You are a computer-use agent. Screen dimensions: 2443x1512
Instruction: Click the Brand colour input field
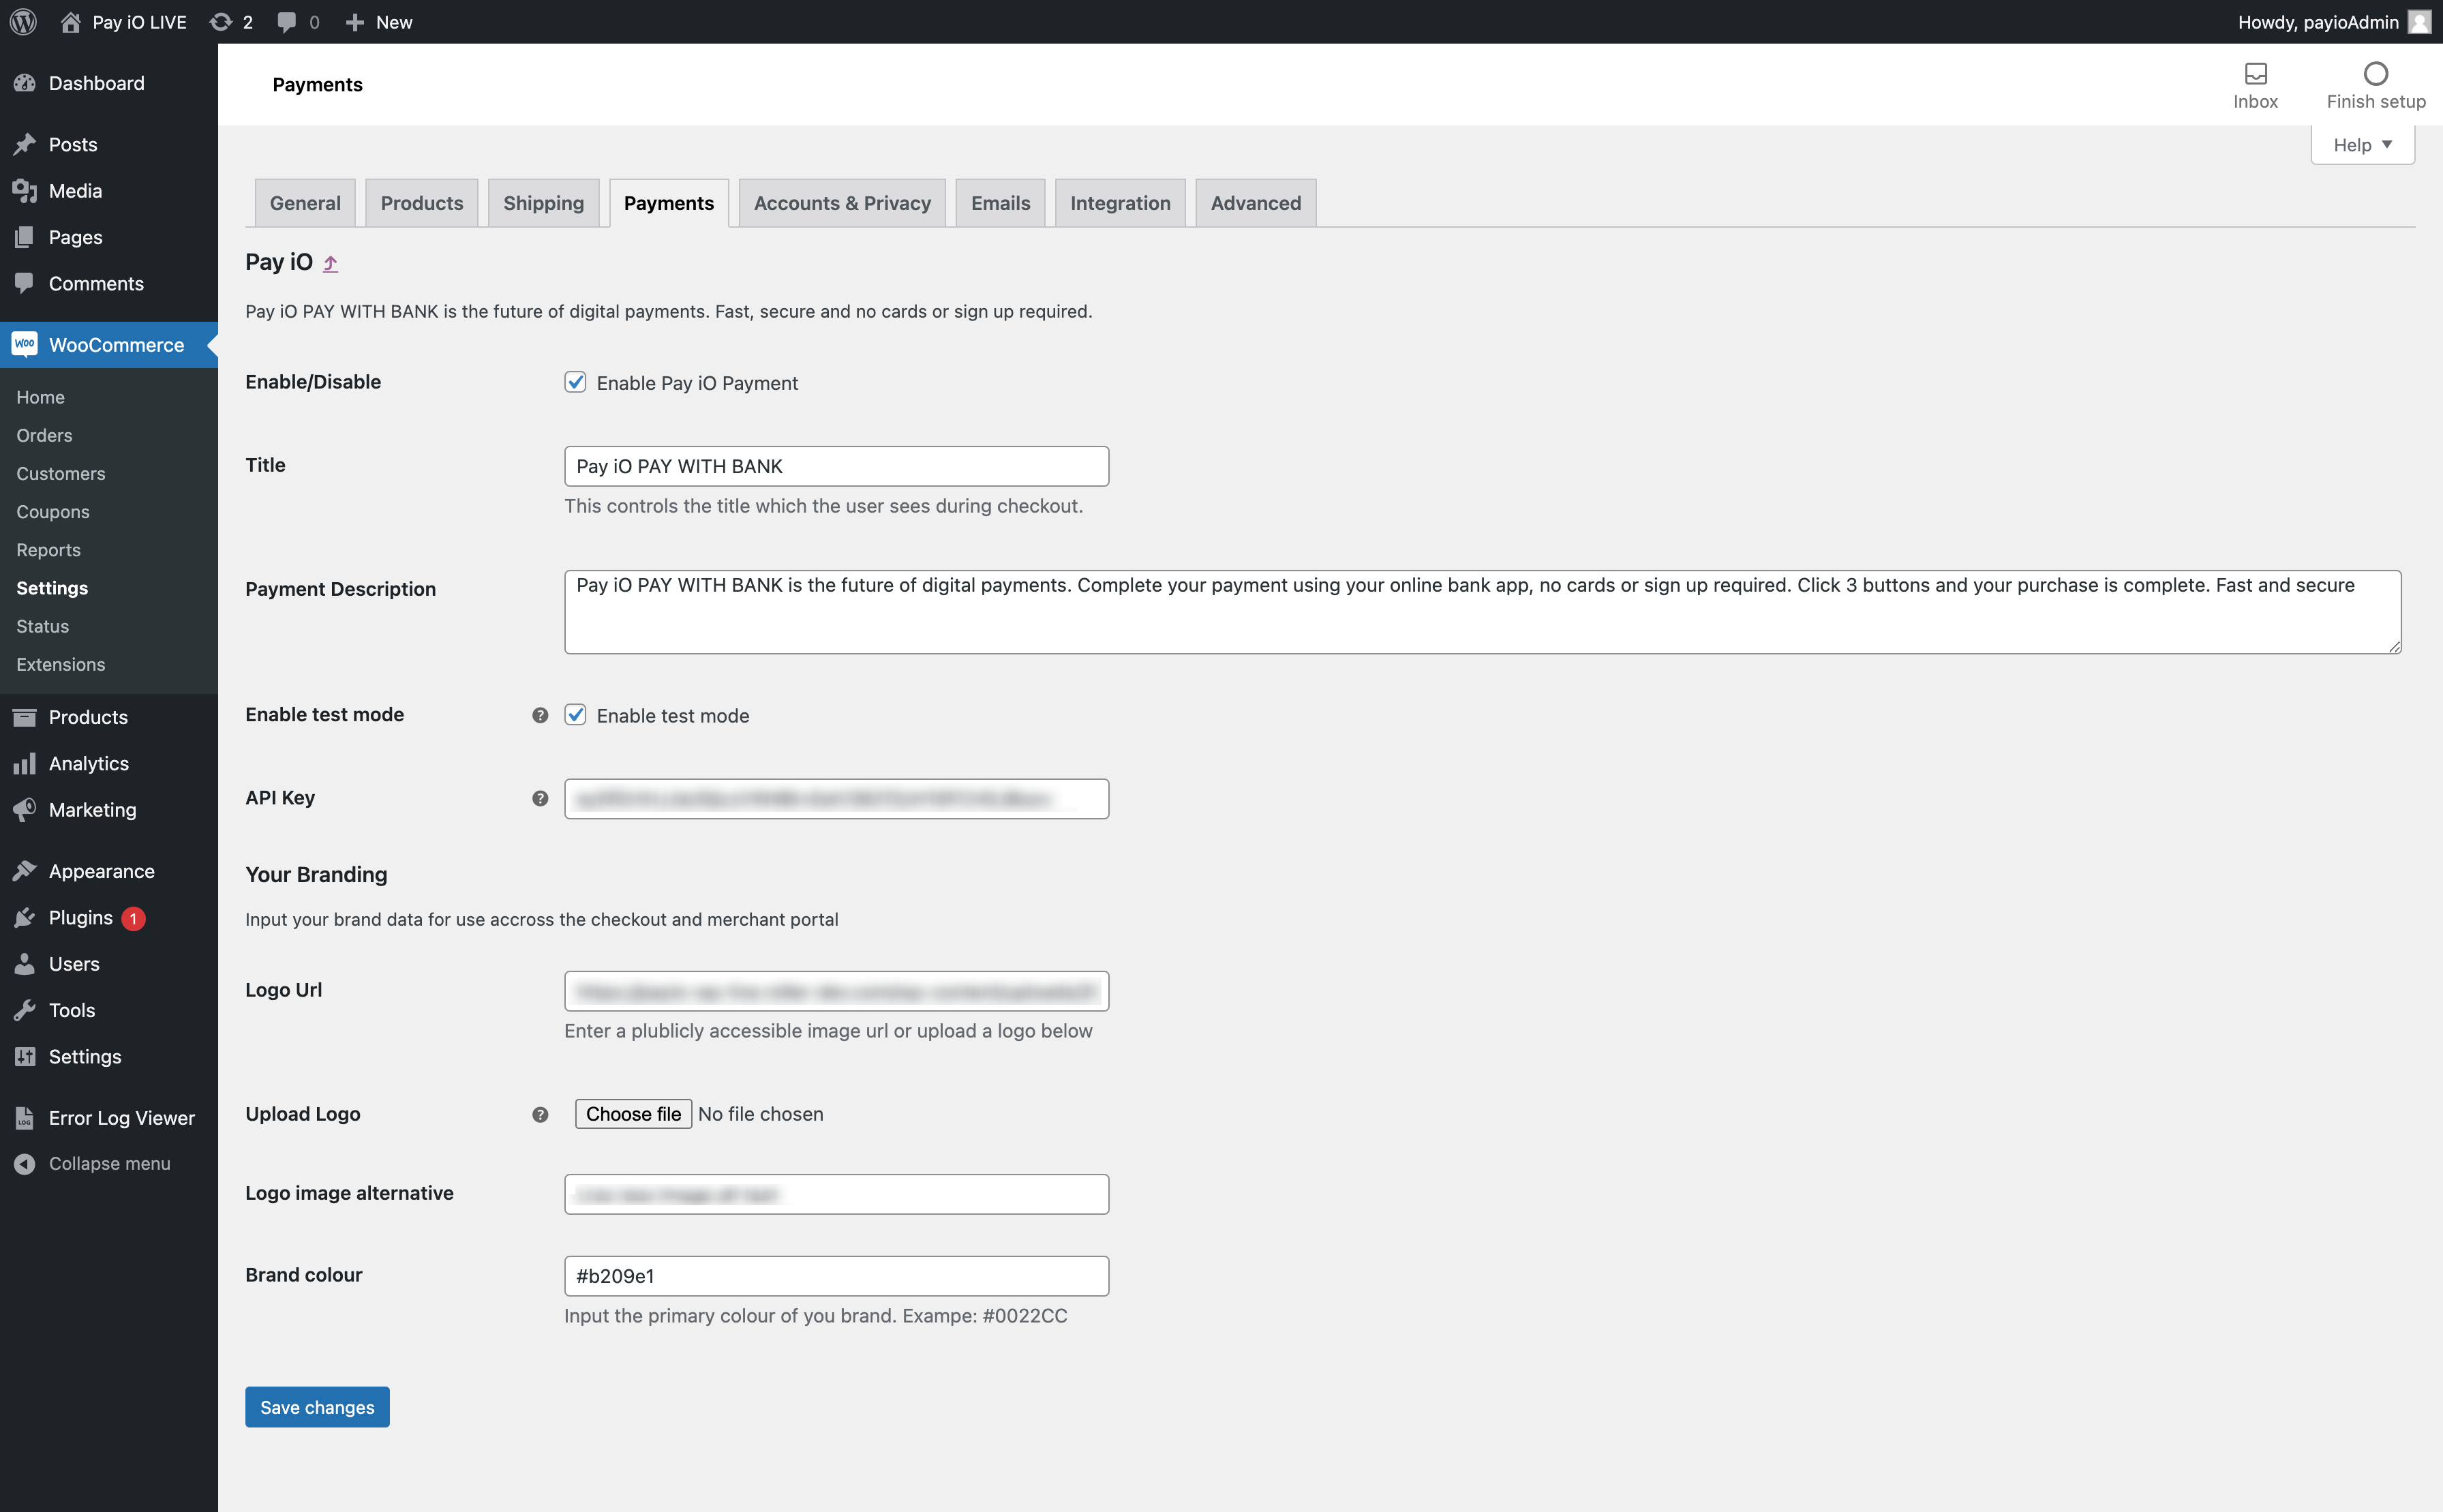836,1276
